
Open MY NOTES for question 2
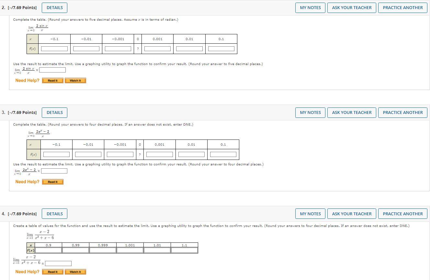click(310, 7)
